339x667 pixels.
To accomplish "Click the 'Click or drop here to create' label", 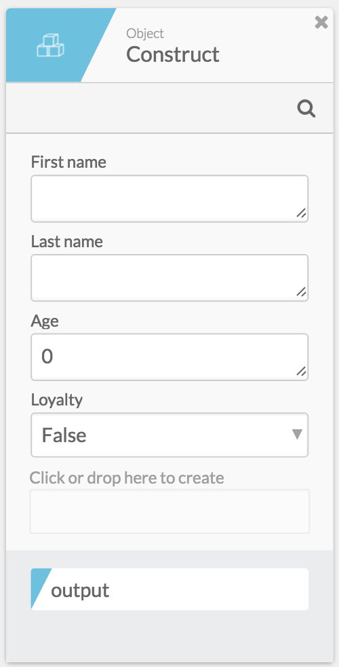I will [x=127, y=477].
